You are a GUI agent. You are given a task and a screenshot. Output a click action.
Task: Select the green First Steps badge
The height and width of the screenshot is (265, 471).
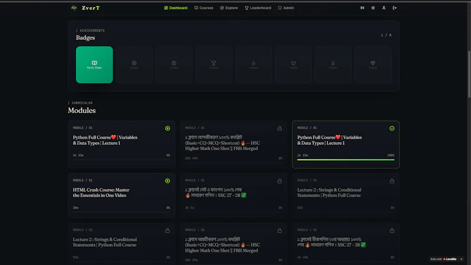click(x=94, y=65)
